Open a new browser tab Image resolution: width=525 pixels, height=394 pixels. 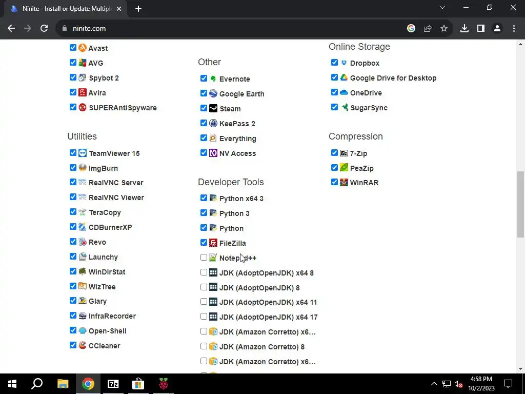point(138,9)
